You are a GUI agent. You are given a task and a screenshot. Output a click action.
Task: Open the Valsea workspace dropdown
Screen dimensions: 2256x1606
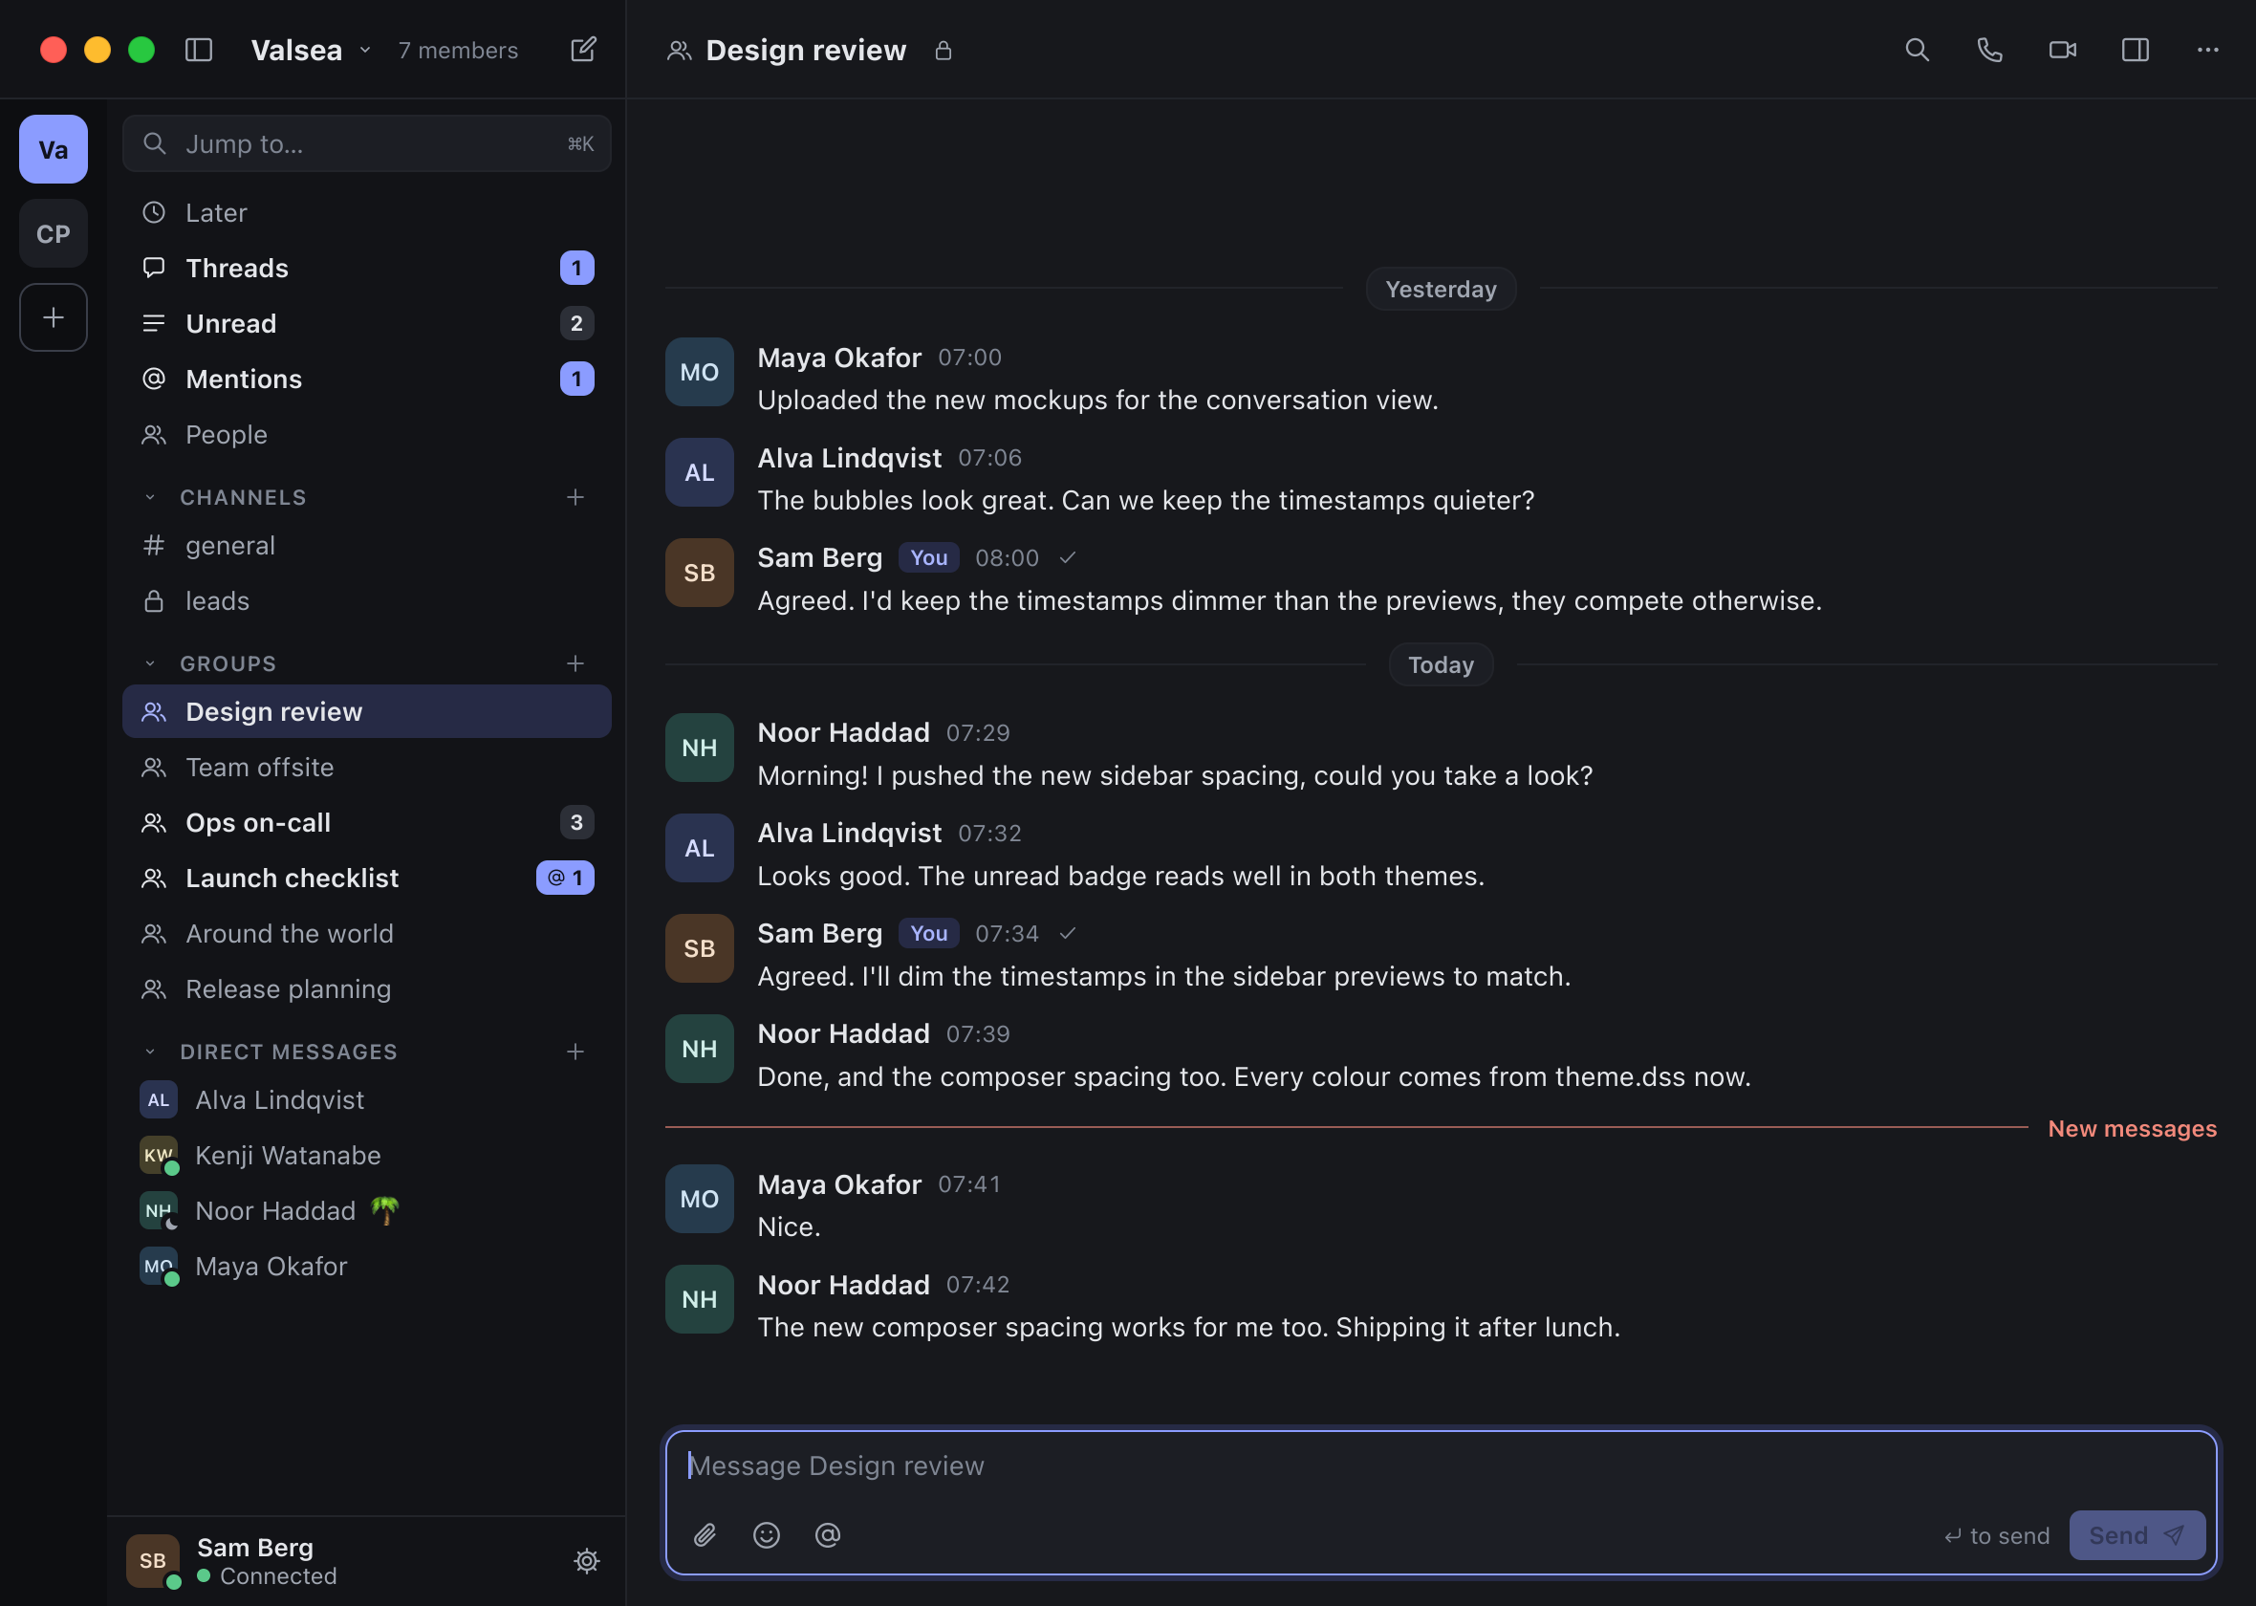[312, 50]
